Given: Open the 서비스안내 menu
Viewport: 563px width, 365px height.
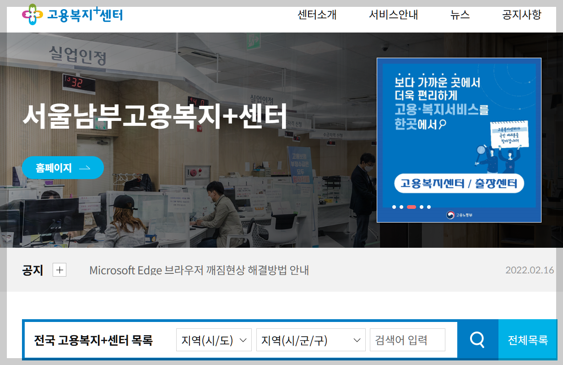Looking at the screenshot, I should click(393, 15).
